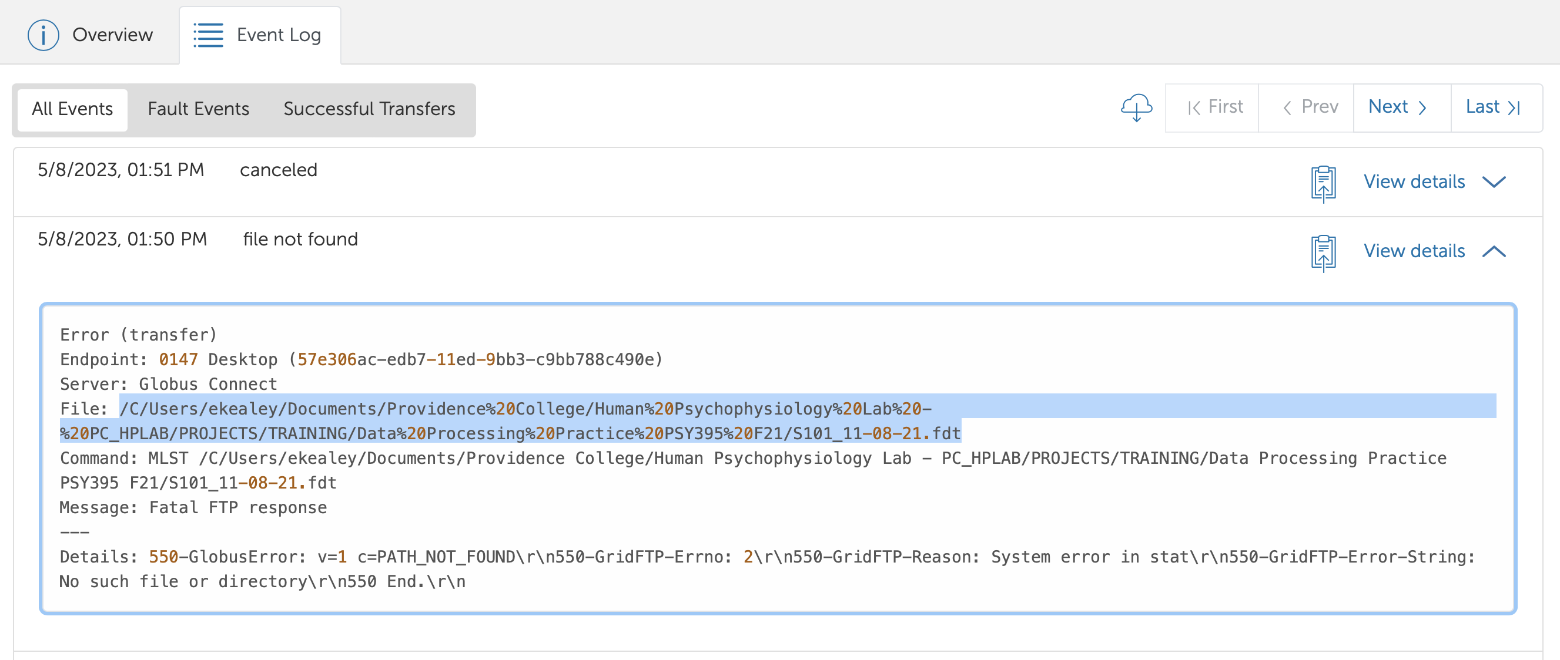This screenshot has height=660, width=1560.
Task: Click the 'Command: MLST' line
Action: click(x=754, y=471)
